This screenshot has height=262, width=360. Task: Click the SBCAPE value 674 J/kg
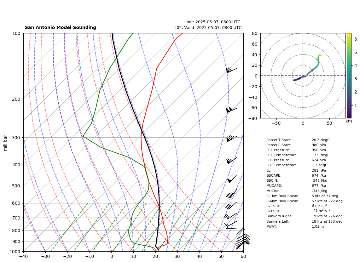[x=319, y=175]
